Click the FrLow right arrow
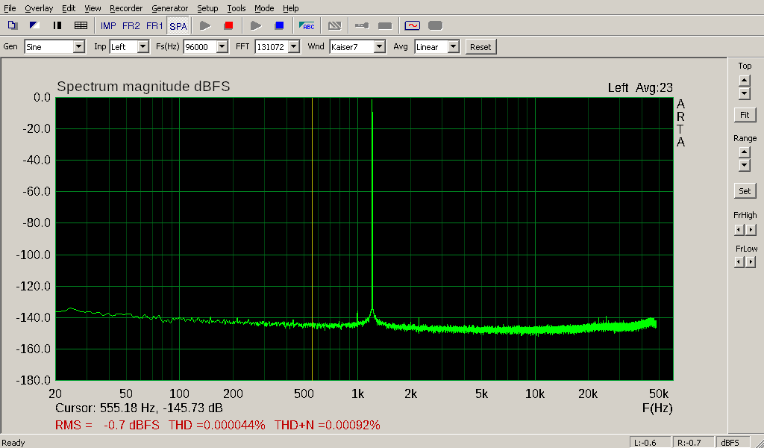The image size is (764, 448). (751, 262)
